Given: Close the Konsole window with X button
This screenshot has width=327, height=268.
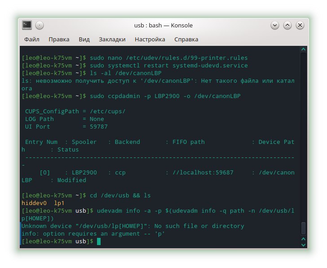Looking at the screenshot, I should (300, 25).
